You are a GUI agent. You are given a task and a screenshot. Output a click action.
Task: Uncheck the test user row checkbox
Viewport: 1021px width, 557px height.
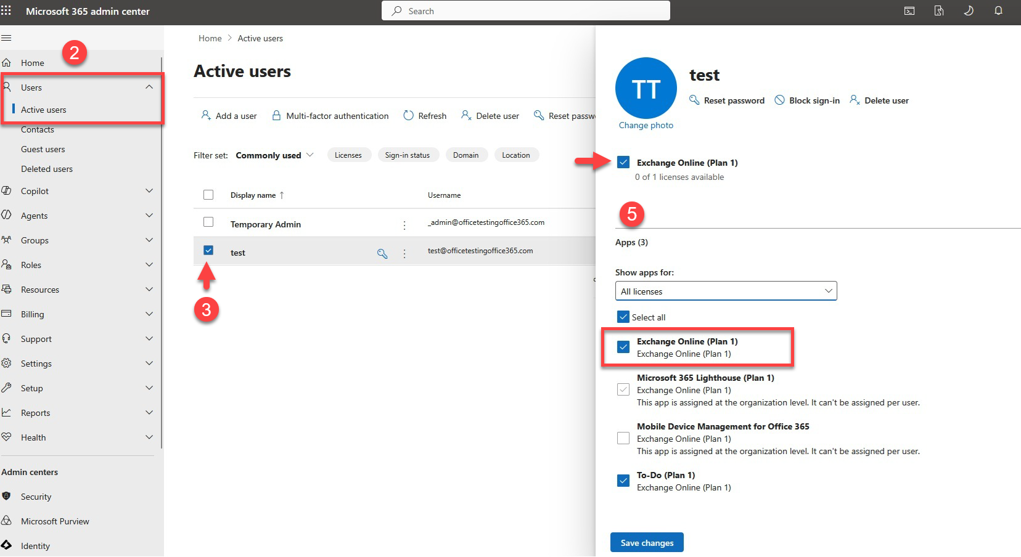[x=208, y=250]
